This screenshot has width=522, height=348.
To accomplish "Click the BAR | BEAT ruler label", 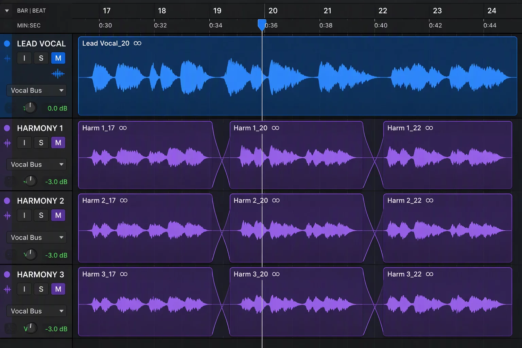I will [x=31, y=11].
